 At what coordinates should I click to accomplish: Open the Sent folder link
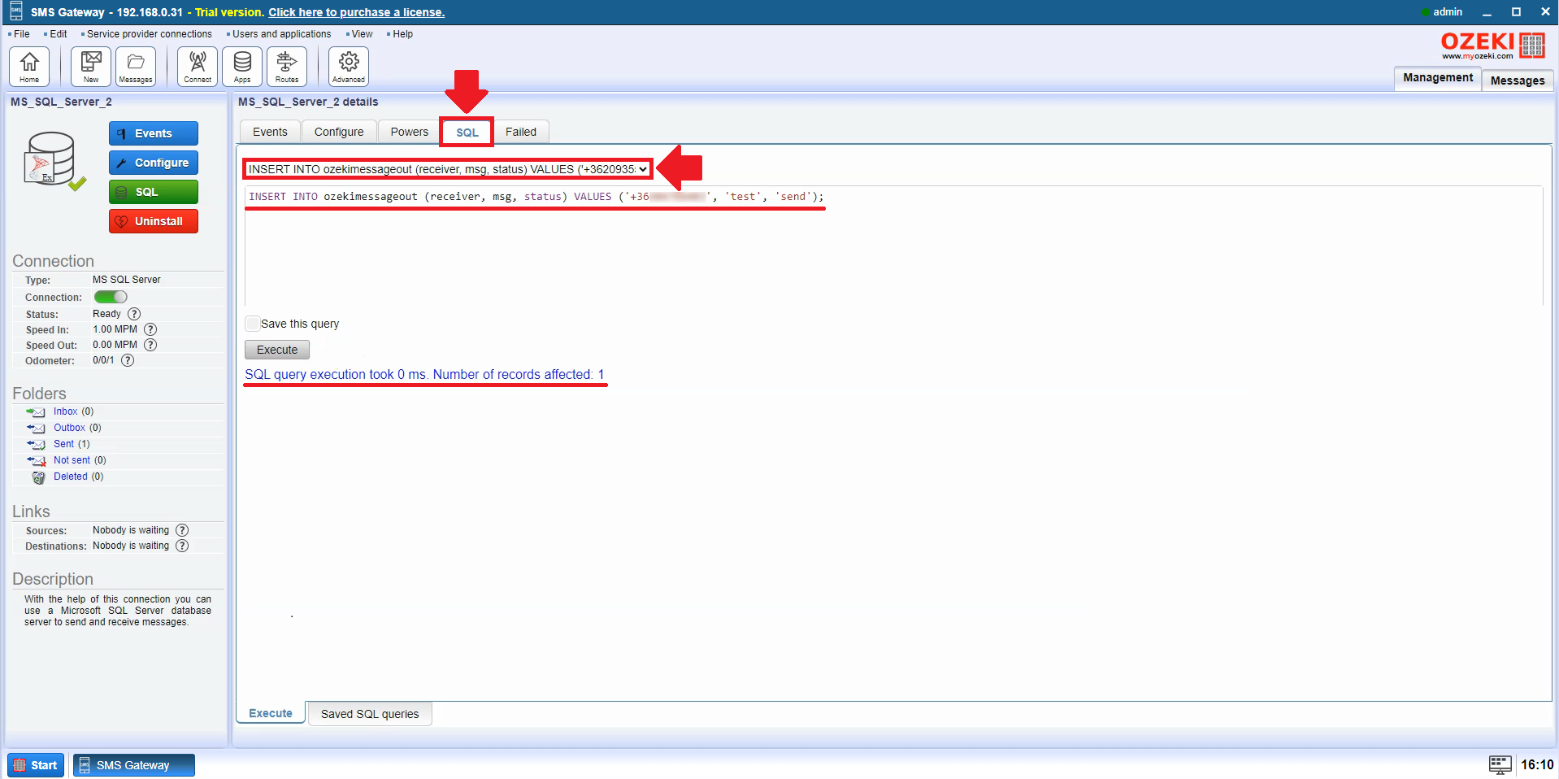click(x=64, y=444)
